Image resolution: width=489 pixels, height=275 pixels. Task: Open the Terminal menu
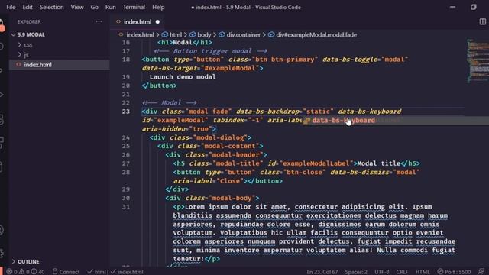click(x=134, y=7)
